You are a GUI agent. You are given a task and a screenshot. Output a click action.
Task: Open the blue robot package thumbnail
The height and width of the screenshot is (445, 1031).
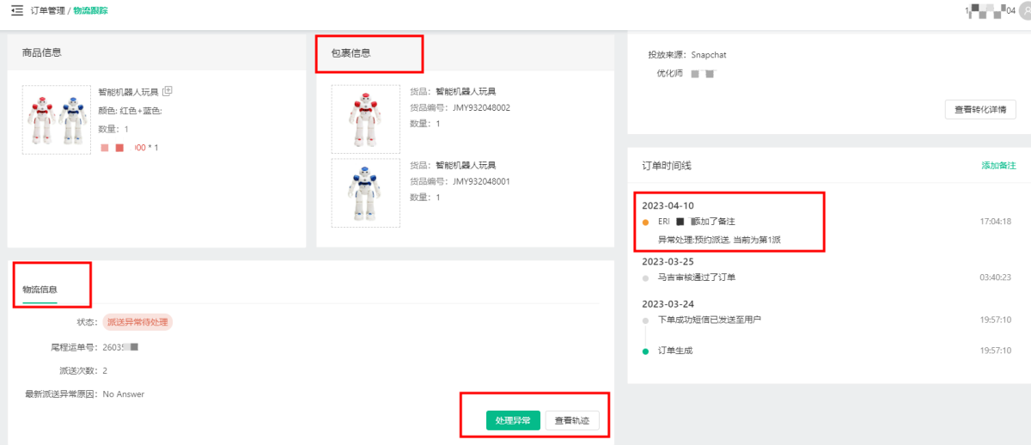tap(365, 193)
